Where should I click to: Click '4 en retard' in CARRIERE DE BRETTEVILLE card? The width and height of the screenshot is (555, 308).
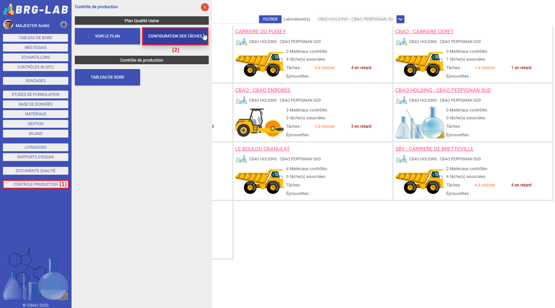pyautogui.click(x=521, y=185)
